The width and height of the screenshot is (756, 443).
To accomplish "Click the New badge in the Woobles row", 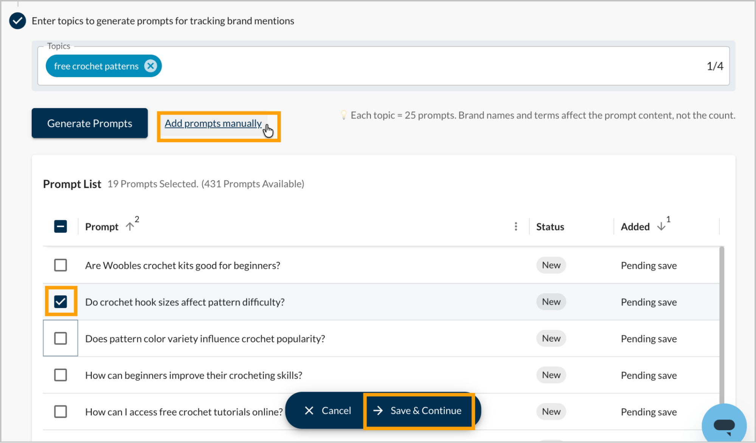I will pos(551,265).
